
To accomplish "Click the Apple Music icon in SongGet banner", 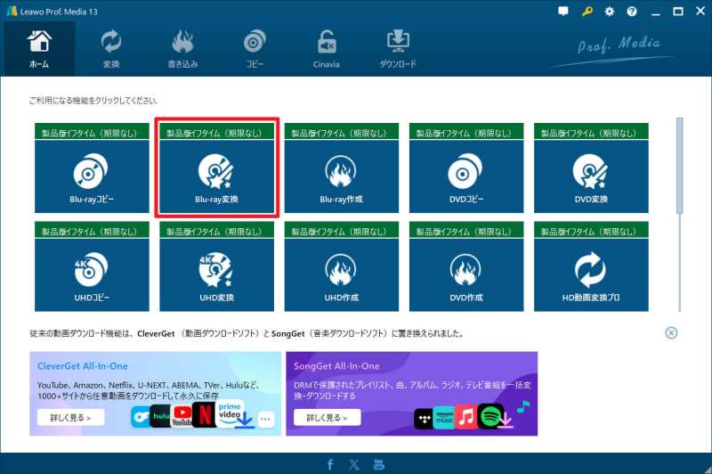I will (x=466, y=417).
